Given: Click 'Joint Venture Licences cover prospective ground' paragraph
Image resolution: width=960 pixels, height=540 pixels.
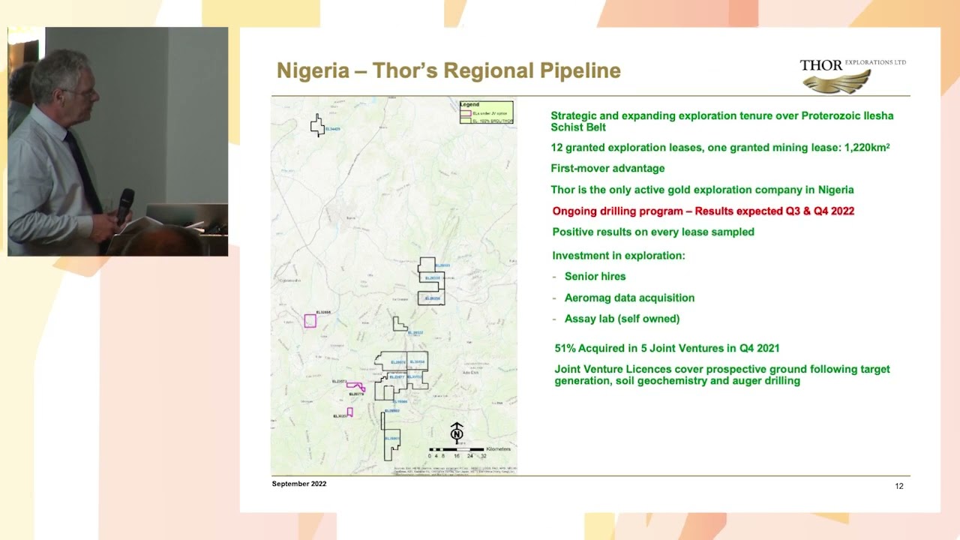Looking at the screenshot, I should [x=722, y=375].
